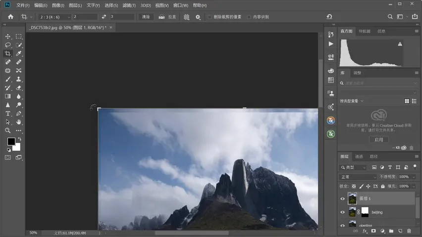Viewport: 422px width, 237px height.
Task: Select the Clone Stamp tool
Action: (x=18, y=79)
